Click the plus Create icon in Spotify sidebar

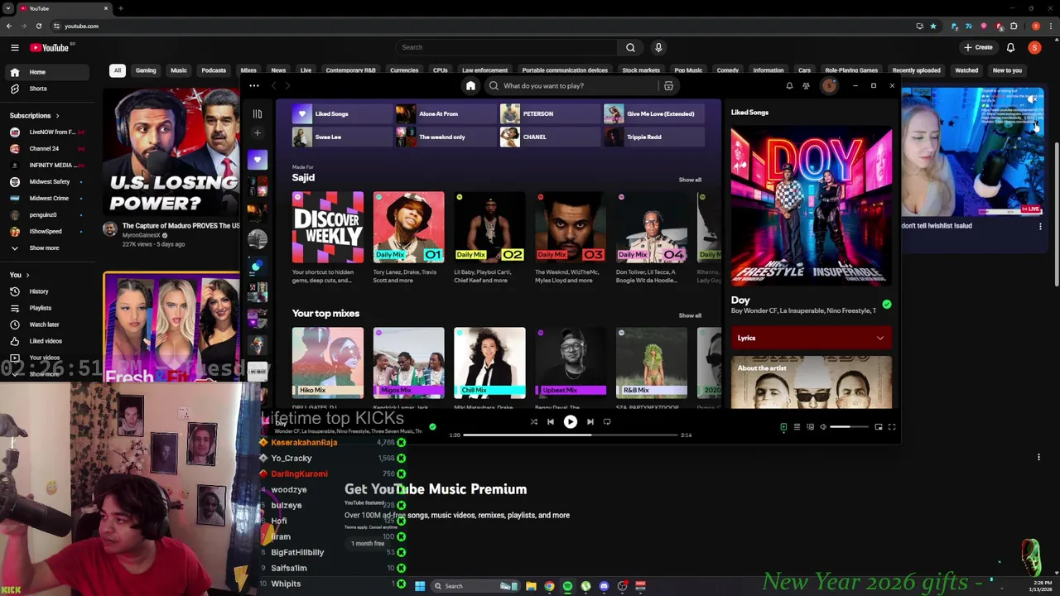[258, 132]
